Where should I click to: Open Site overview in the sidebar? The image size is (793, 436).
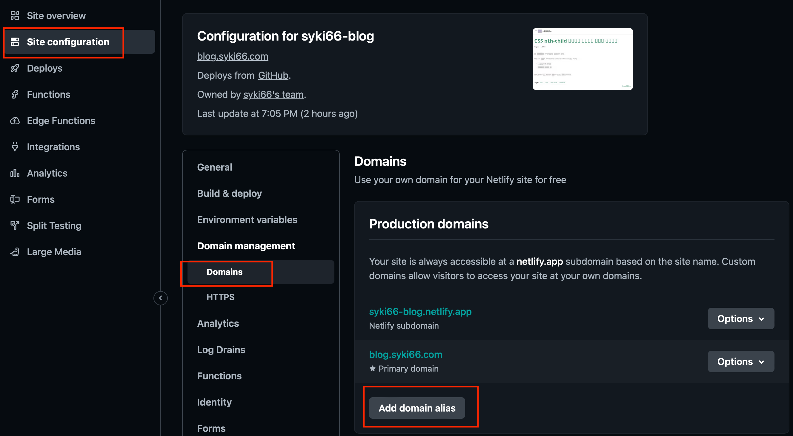[x=56, y=16]
